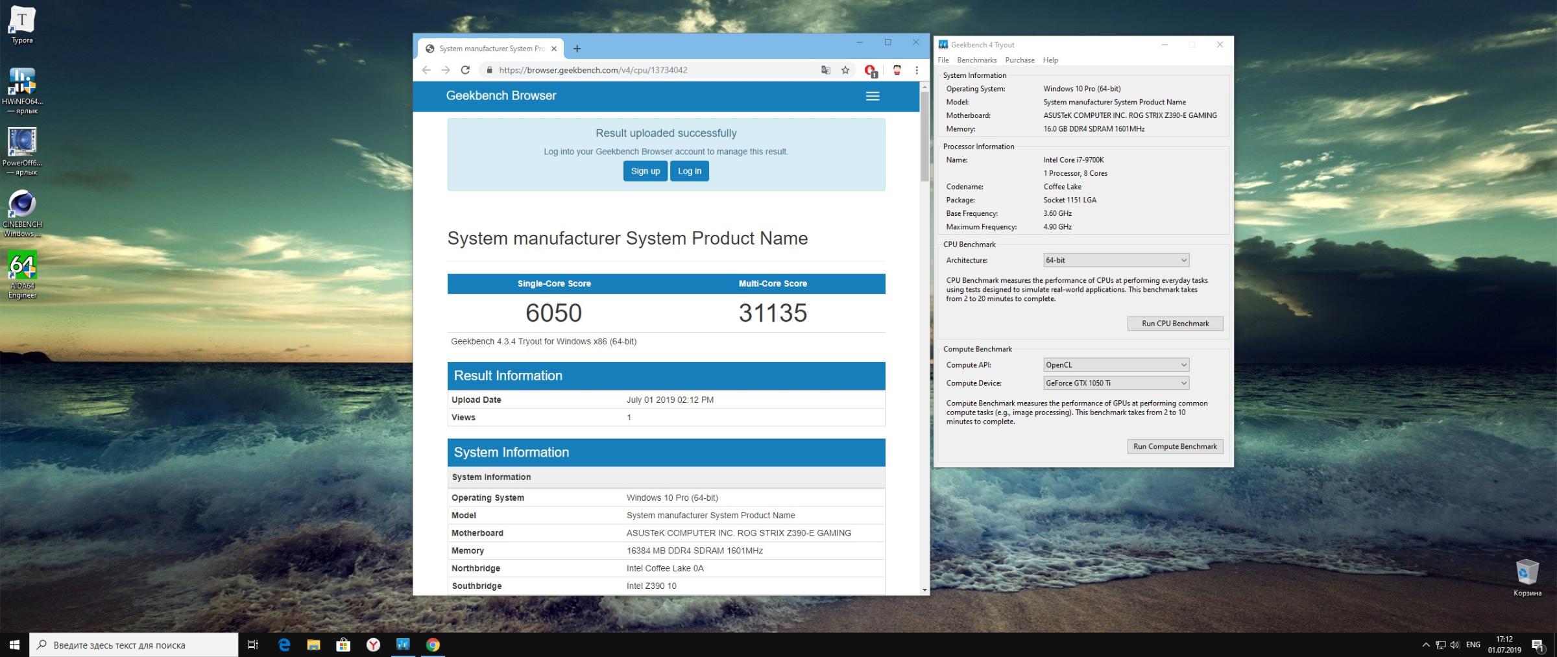
Task: Click the translate page icon in address bar
Action: tap(825, 70)
